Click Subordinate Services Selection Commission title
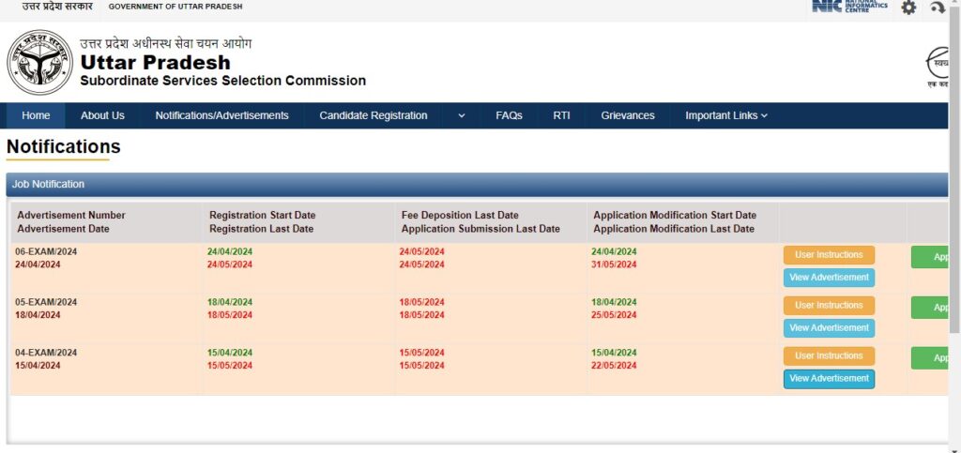This screenshot has width=961, height=453. [x=223, y=81]
